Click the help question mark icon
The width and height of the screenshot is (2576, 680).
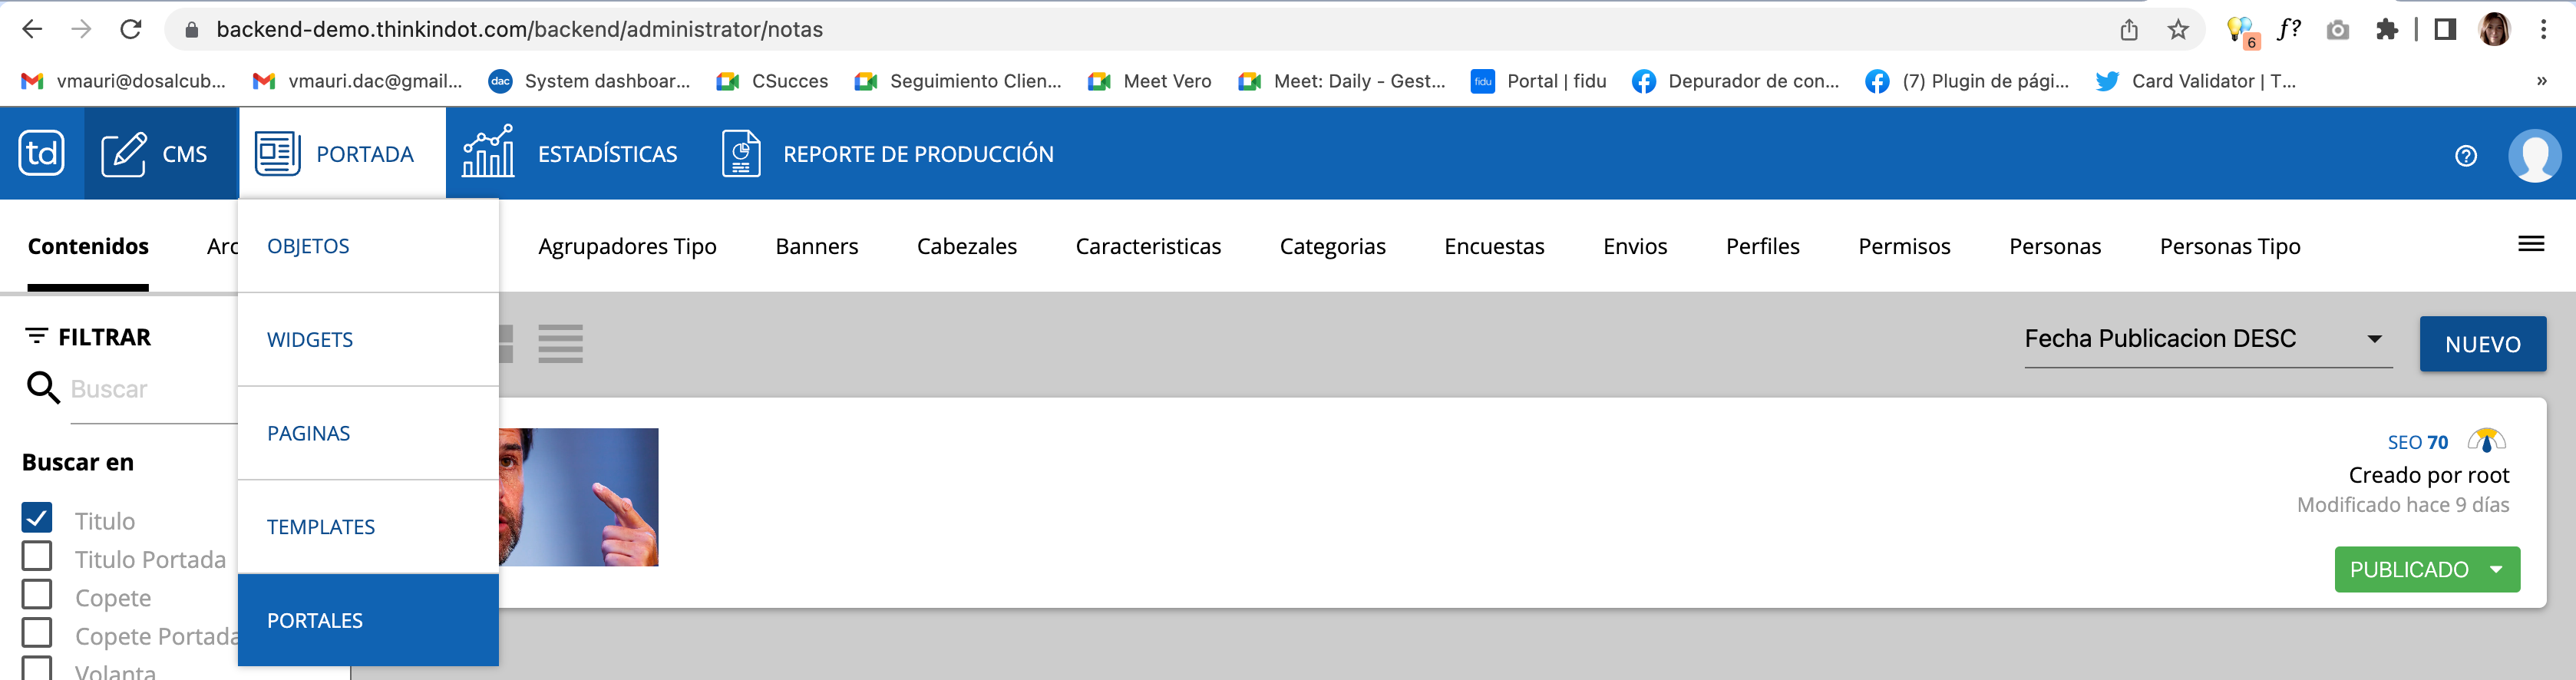[x=2465, y=156]
